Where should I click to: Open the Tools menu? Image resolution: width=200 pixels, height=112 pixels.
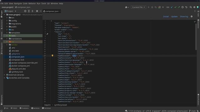coord(44,3)
